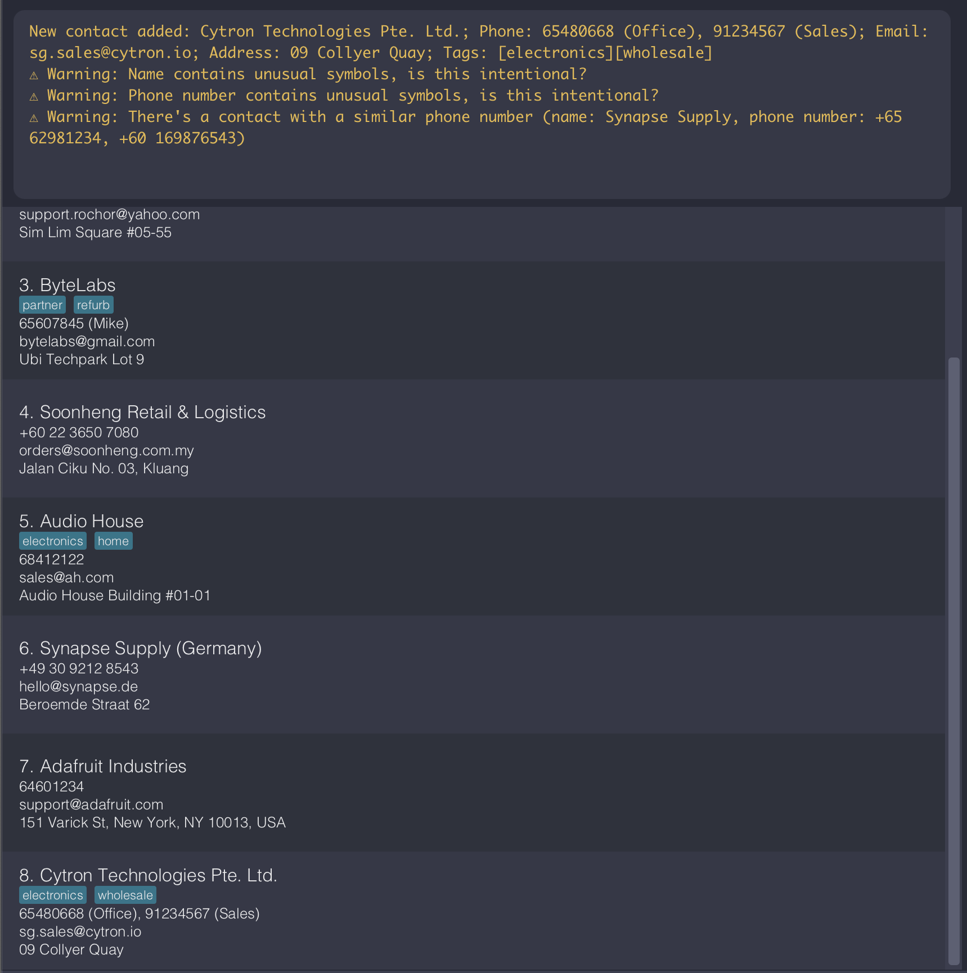967x973 pixels.
Task: Click the warning icon for unusual name symbols
Action: coord(34,75)
